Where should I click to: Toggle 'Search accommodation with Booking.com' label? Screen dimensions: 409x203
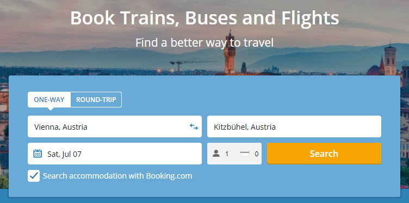[x=117, y=176]
